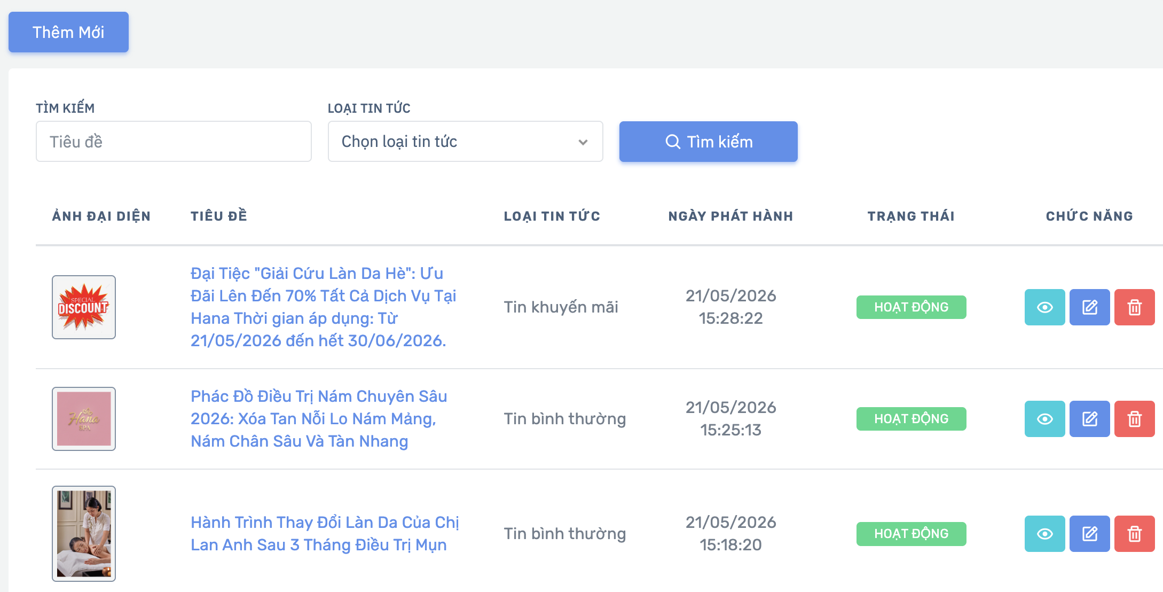Delete the Đại Tiệc Giải Cứu Làn Da article
Image resolution: width=1163 pixels, height=592 pixels.
[1134, 307]
